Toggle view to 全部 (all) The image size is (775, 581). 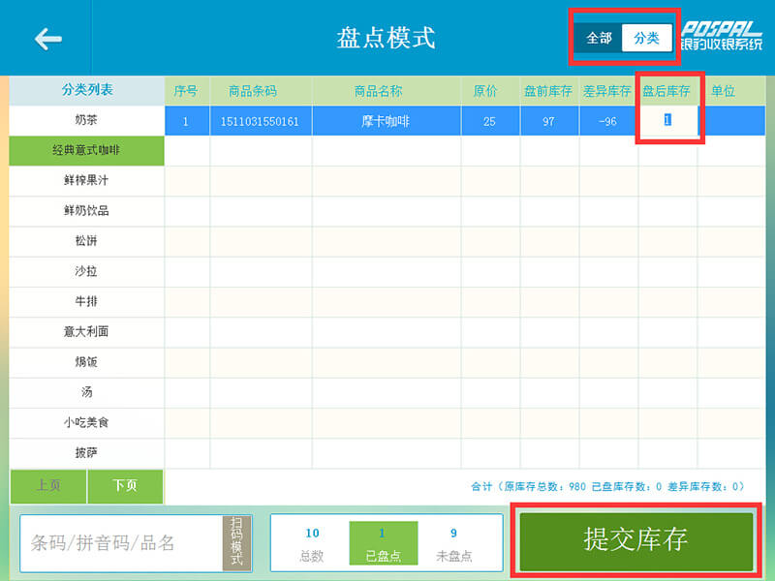pos(599,38)
